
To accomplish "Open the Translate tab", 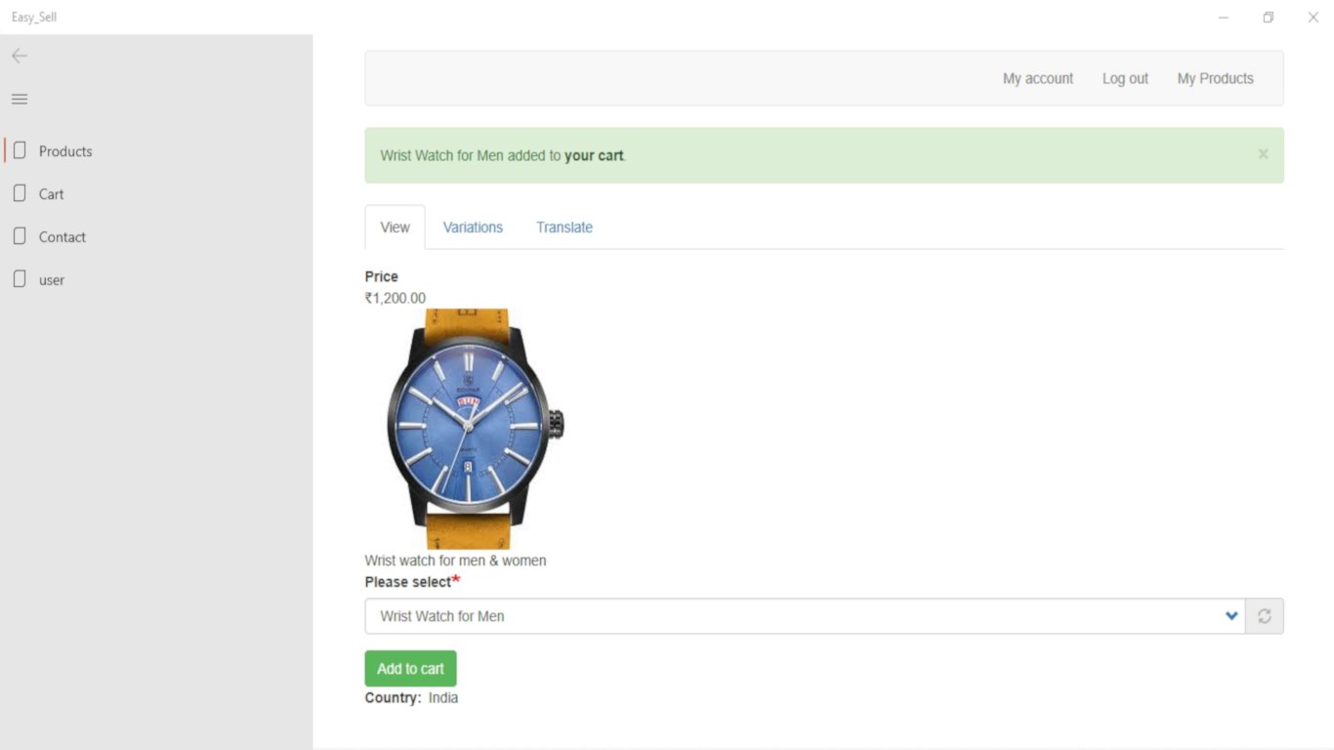I will pyautogui.click(x=564, y=228).
